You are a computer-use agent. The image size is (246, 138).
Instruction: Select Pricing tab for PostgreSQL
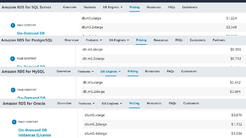141,40
